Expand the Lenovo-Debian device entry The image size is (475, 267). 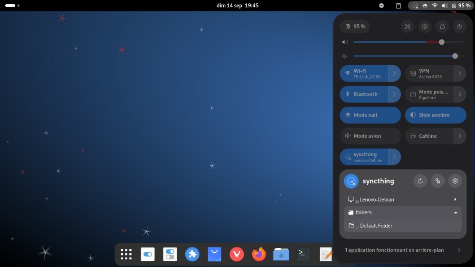(x=455, y=200)
